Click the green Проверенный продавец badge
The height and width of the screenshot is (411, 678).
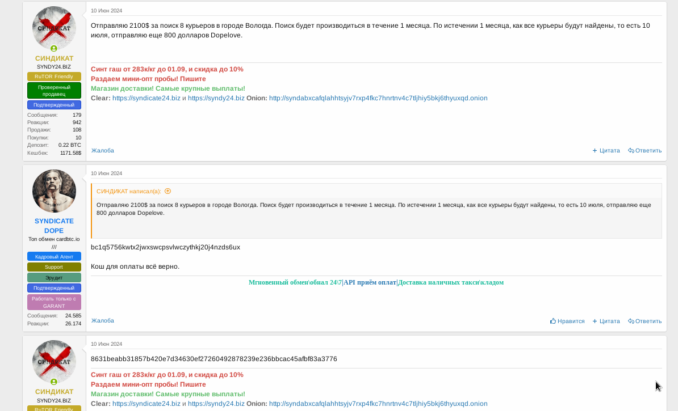54,91
